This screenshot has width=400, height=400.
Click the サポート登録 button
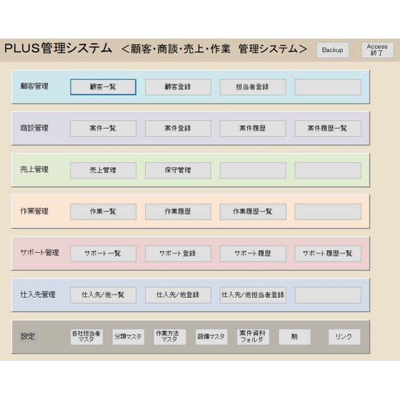178,254
